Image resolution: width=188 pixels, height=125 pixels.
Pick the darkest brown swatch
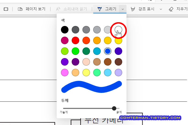click(118, 62)
